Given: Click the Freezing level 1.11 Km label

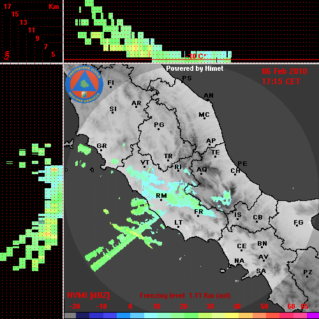Looking at the screenshot, I should (185, 295).
